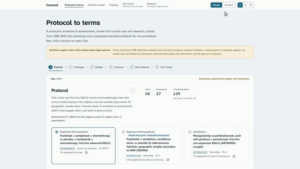Go to step 3 Budget
The width and height of the screenshot is (300, 169).
[x=96, y=67]
